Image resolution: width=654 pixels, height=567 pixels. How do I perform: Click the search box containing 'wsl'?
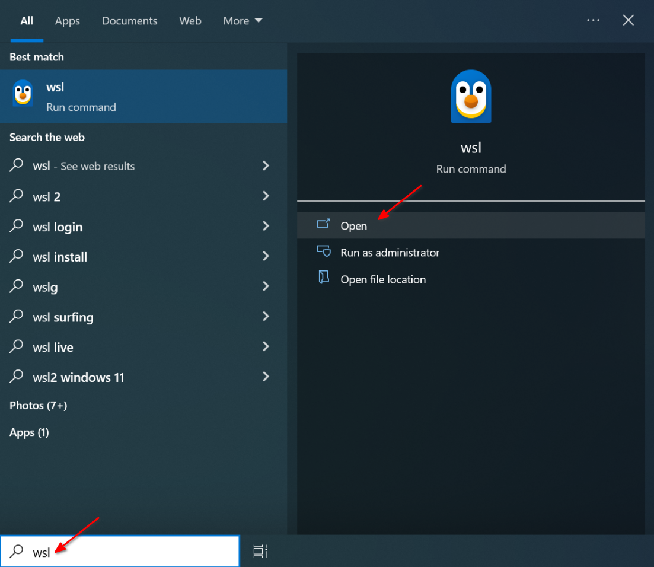pyautogui.click(x=120, y=551)
